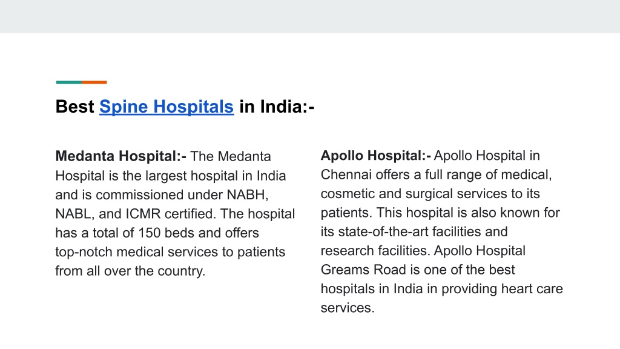This screenshot has height=349, width=620.
Task: Click the word Best in the heading
Action: [74, 107]
